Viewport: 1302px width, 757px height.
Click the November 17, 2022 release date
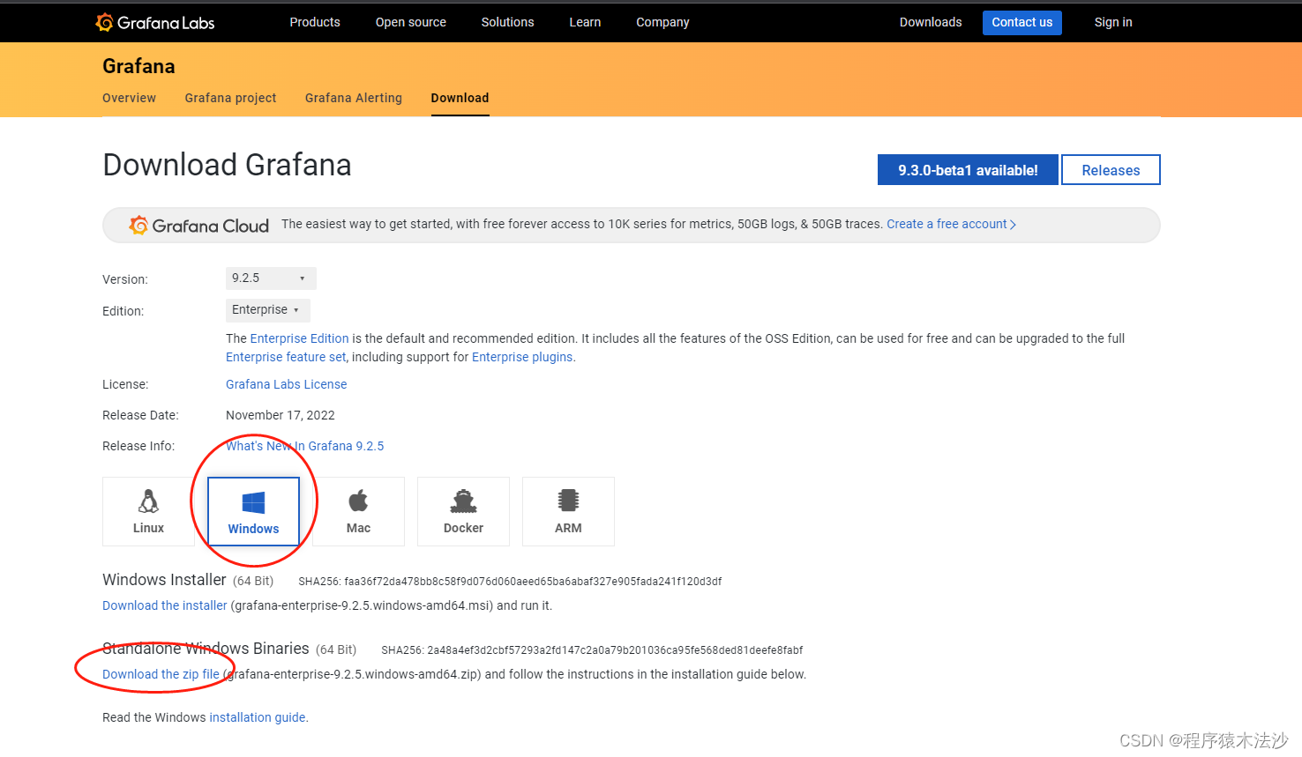tap(281, 415)
